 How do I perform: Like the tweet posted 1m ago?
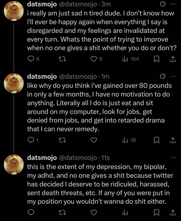pyautogui.click(x=93, y=140)
